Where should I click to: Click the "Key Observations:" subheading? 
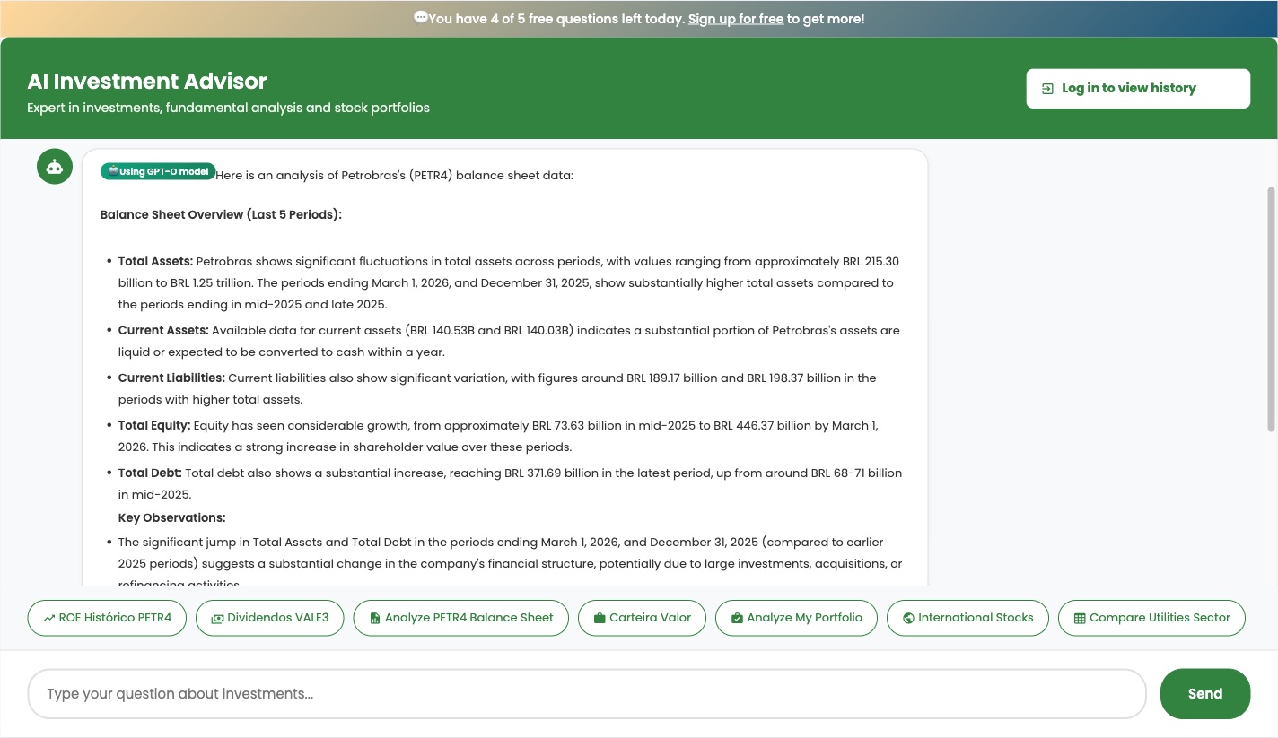(x=171, y=518)
